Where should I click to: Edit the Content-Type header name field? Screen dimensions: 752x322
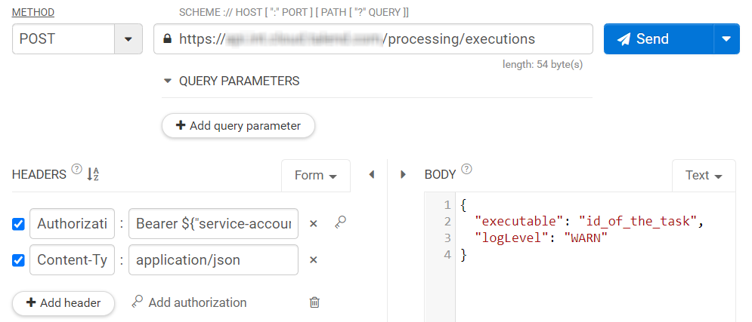[x=73, y=260]
